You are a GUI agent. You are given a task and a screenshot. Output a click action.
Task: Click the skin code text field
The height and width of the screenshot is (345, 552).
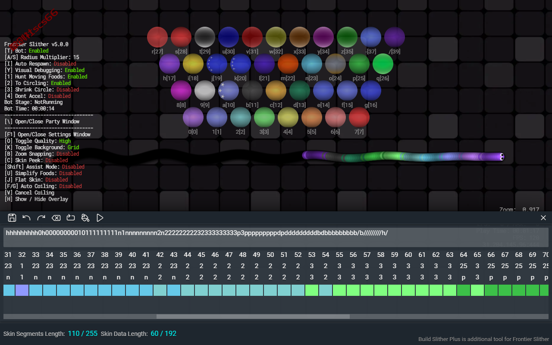pyautogui.click(x=276, y=237)
